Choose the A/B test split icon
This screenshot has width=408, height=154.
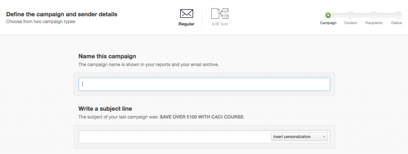click(220, 13)
